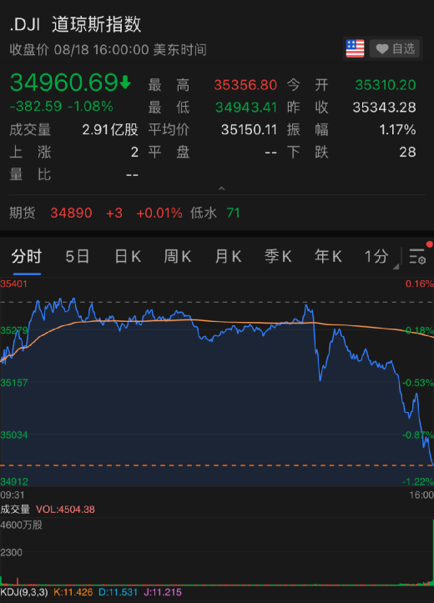Click the 振幅 value 1.17%
Screen dimensions: 434x603
(397, 129)
